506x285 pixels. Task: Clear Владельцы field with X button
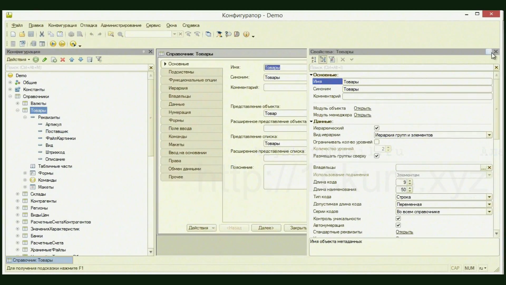(489, 168)
